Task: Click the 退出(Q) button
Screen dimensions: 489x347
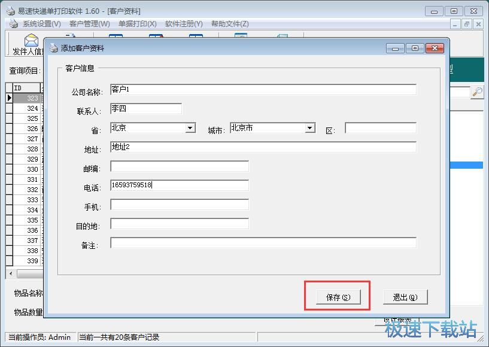Action: [x=405, y=297]
